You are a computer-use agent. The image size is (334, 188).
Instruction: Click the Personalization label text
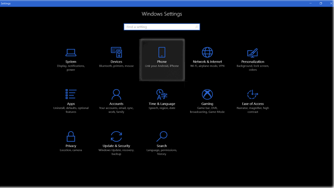tap(253, 62)
